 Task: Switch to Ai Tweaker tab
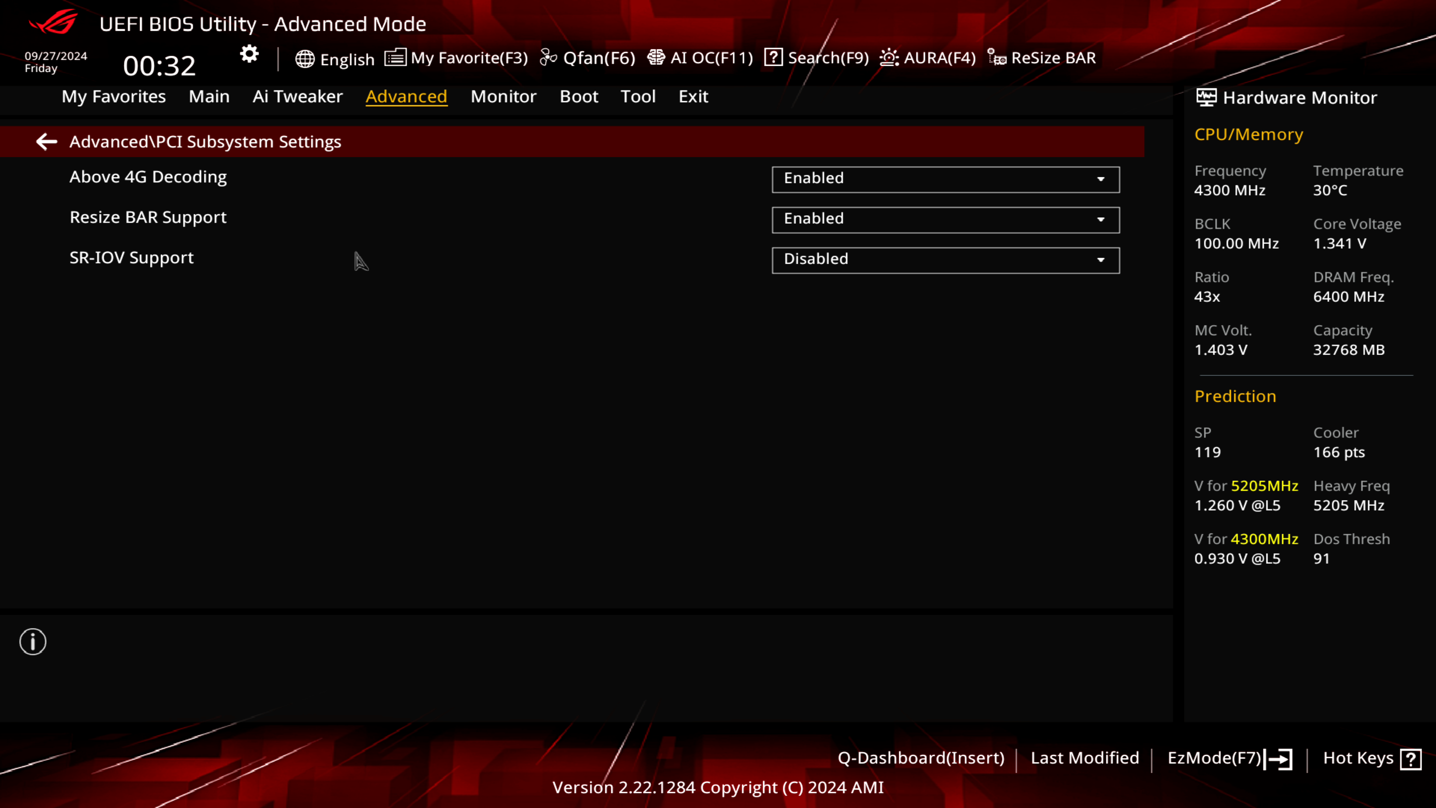tap(298, 96)
